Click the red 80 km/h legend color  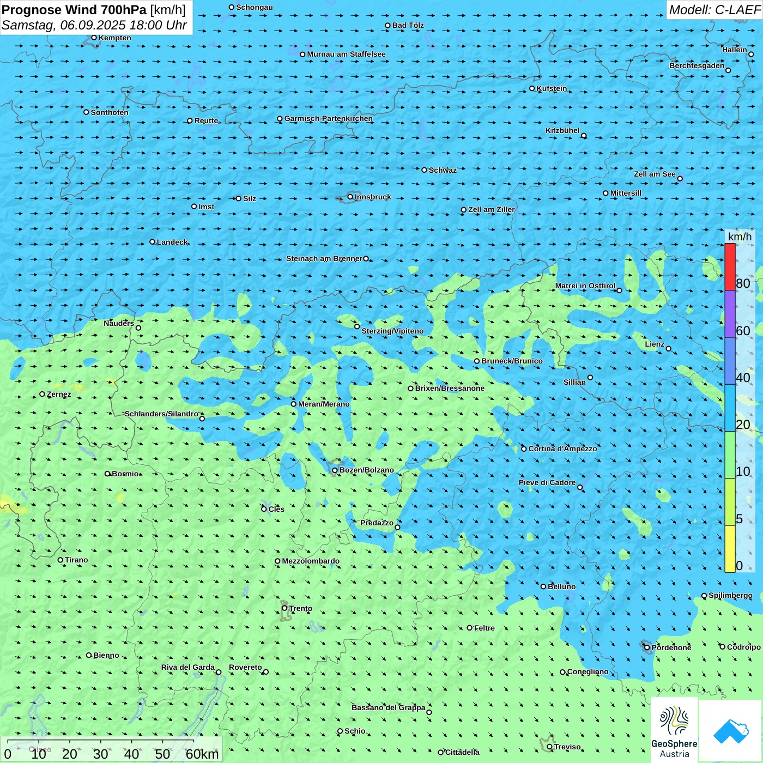730,267
